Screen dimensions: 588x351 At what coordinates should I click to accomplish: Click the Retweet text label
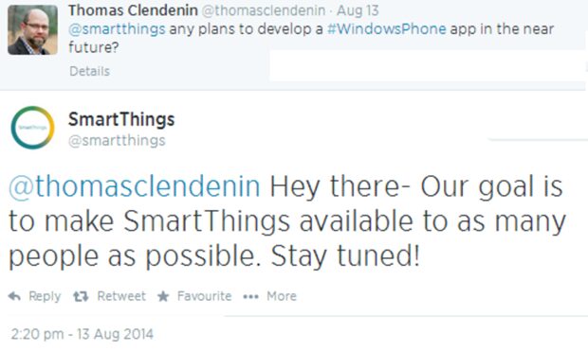click(121, 296)
